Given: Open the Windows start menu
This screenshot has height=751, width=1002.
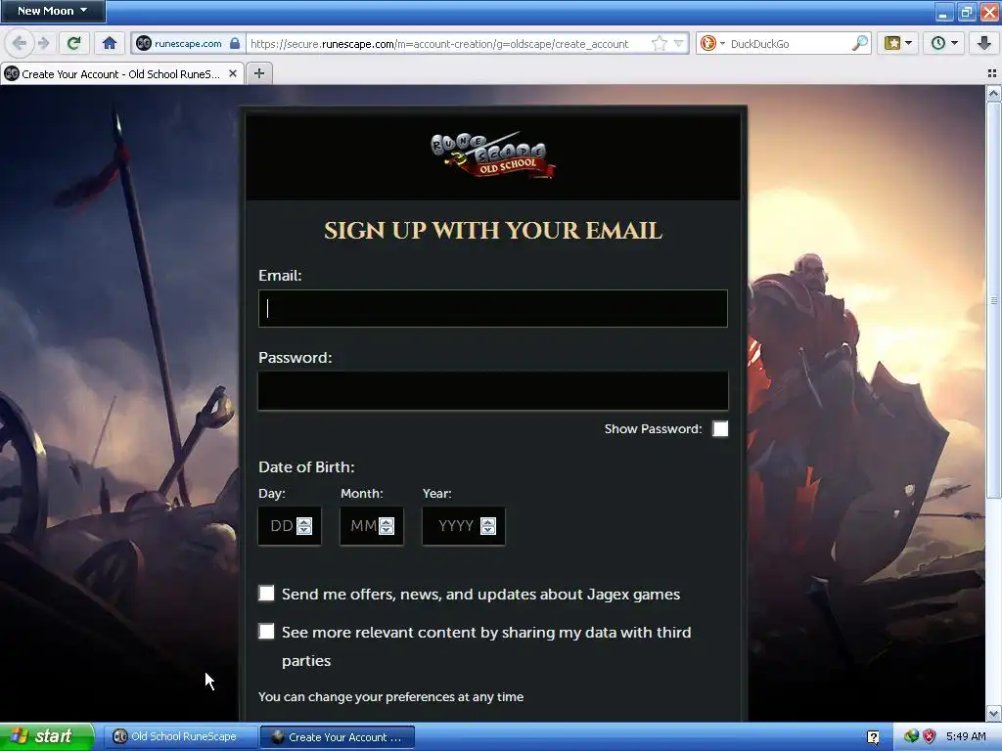Looking at the screenshot, I should click(47, 736).
